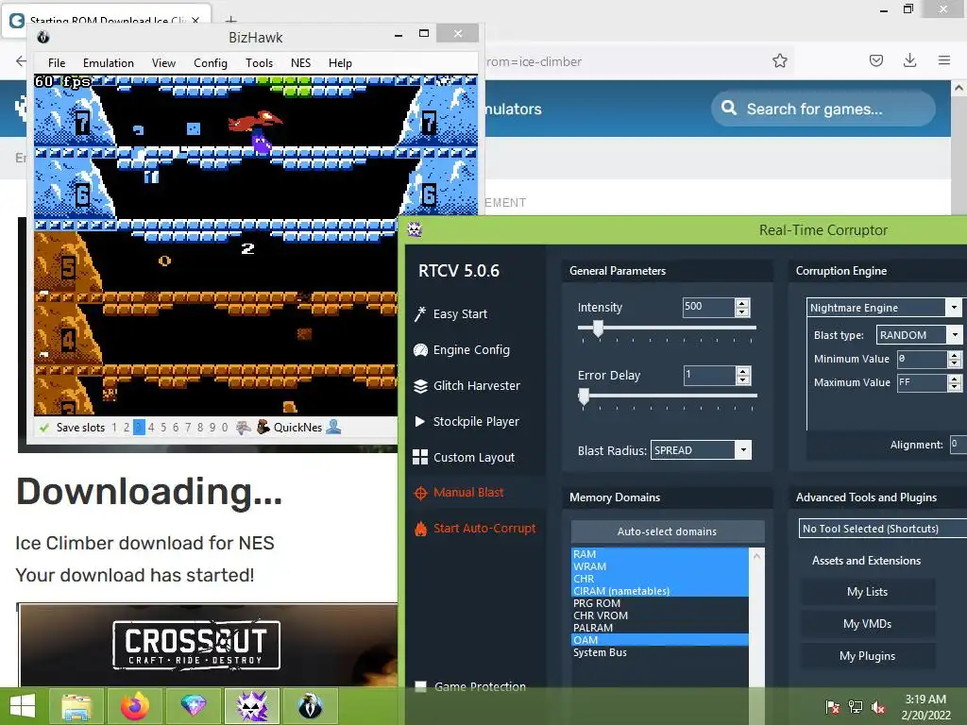Bookmark page with the star icon in Firefox
Viewport: 967px width, 725px height.
[x=779, y=60]
